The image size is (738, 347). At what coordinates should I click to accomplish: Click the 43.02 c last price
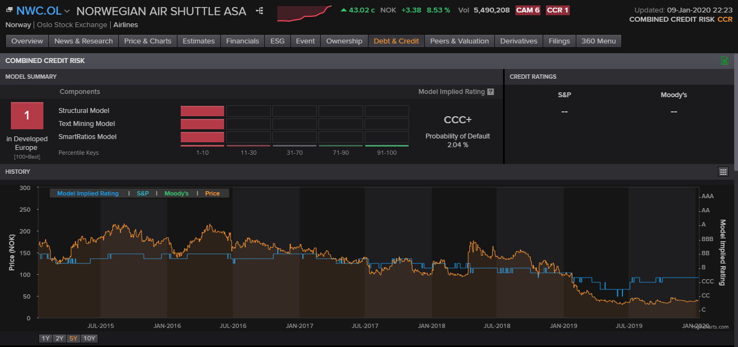coord(361,10)
